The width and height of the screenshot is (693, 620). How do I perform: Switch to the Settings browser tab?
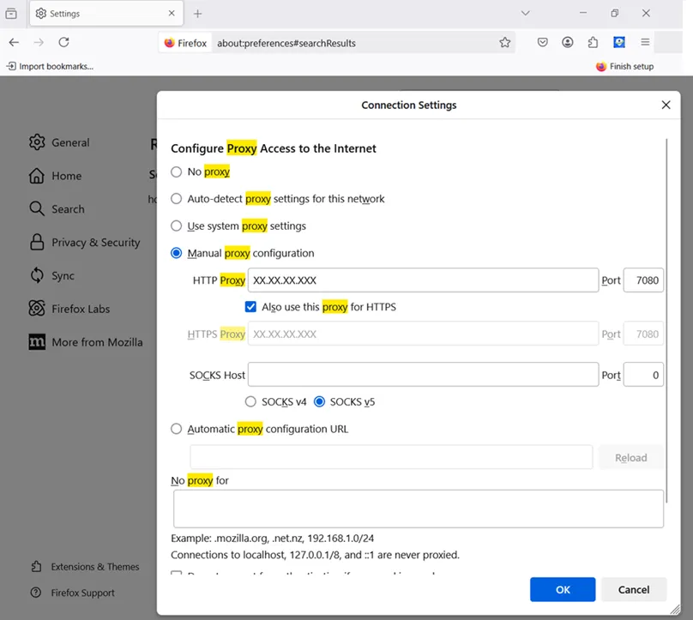click(x=106, y=14)
